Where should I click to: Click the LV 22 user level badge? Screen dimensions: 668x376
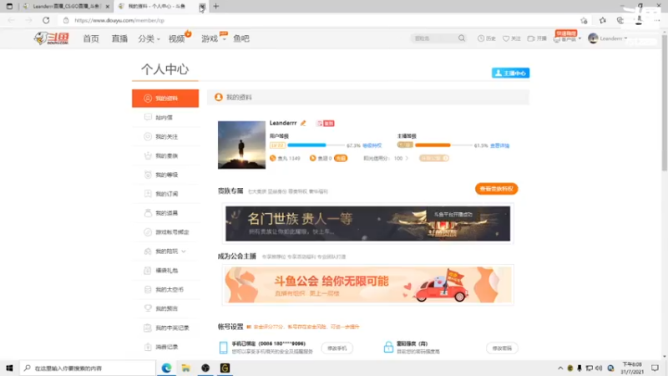[277, 145]
